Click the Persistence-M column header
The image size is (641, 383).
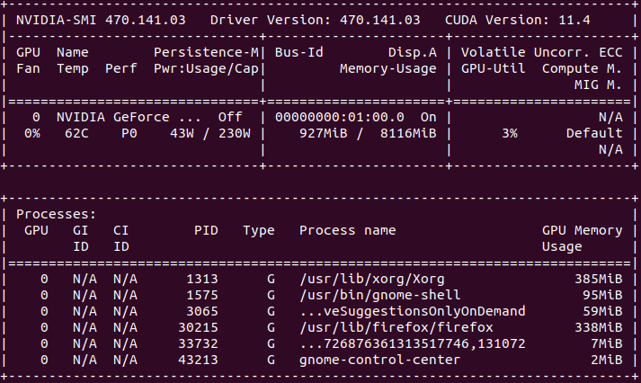pyautogui.click(x=207, y=52)
